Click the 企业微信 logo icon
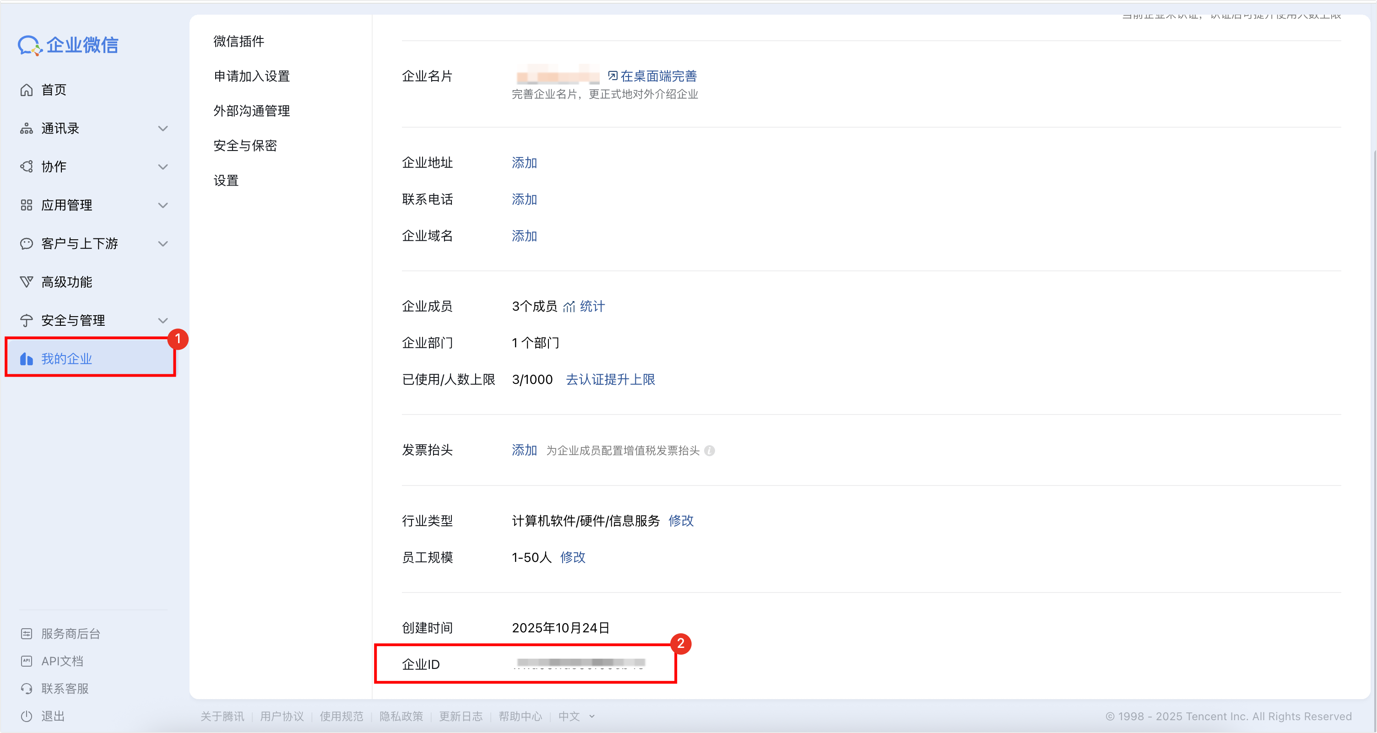Viewport: 1377px width, 733px height. [x=29, y=45]
